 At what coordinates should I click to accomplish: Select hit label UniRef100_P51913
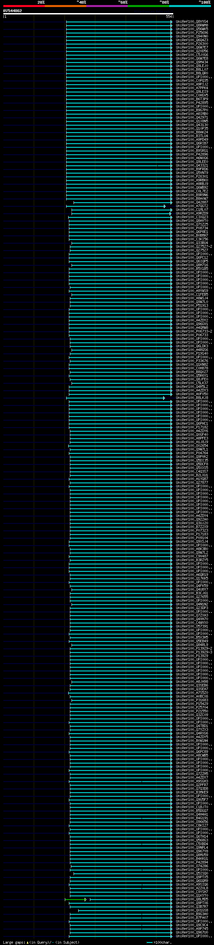pos(192,306)
